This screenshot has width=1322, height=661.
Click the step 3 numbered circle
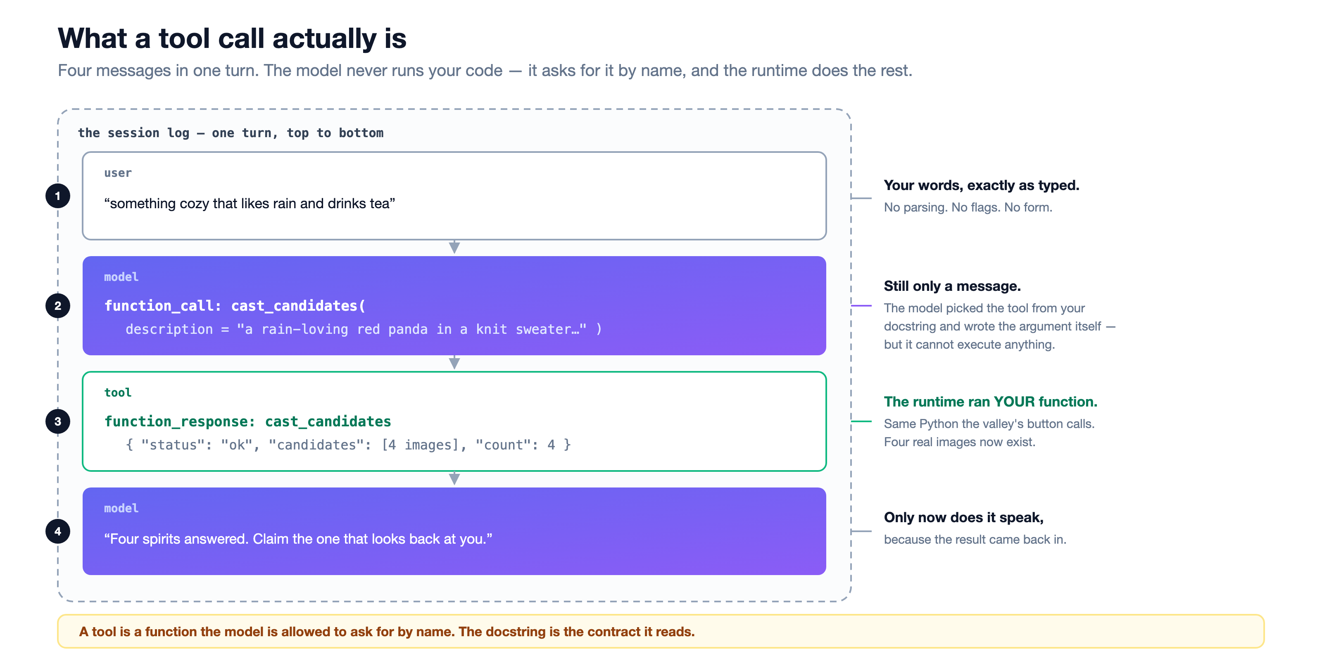[x=57, y=421]
